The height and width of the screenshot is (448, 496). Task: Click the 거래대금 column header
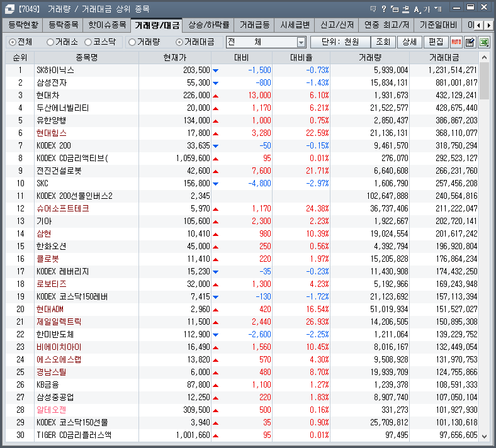coord(444,57)
